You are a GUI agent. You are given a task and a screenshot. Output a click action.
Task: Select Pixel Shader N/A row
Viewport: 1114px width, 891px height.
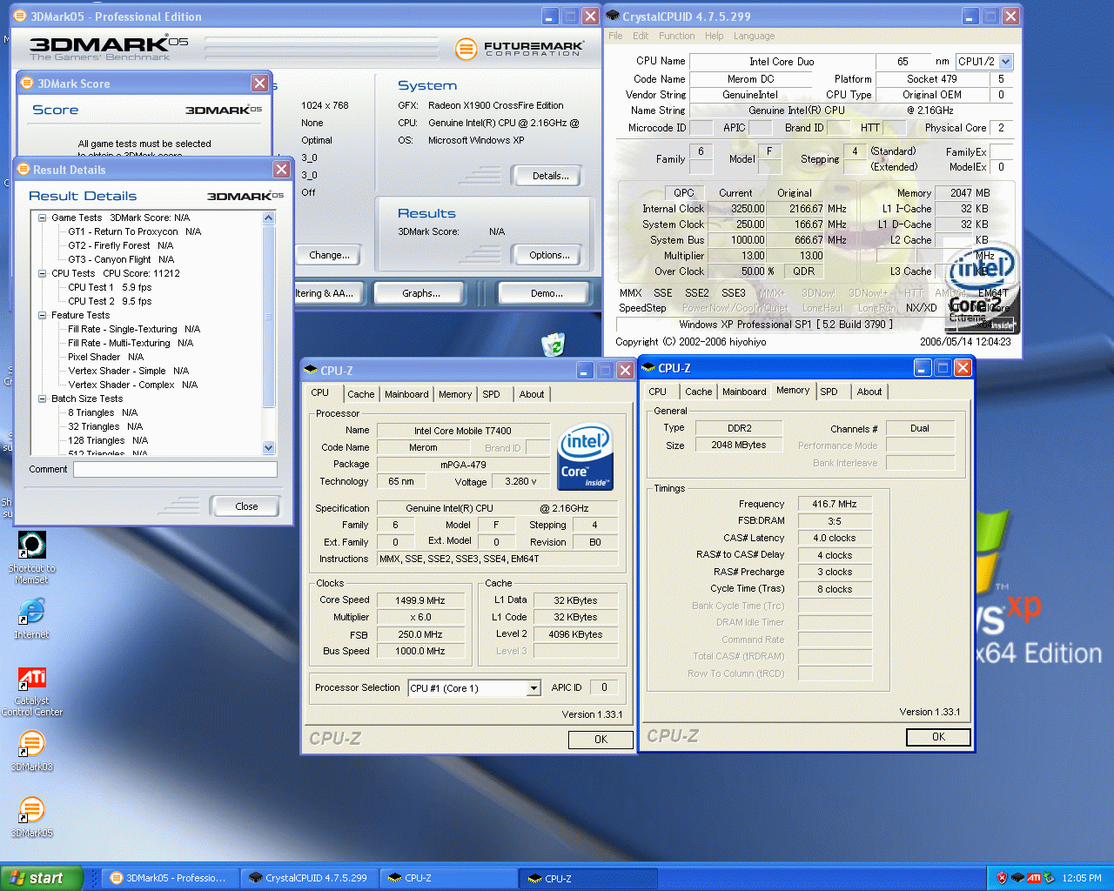106,357
